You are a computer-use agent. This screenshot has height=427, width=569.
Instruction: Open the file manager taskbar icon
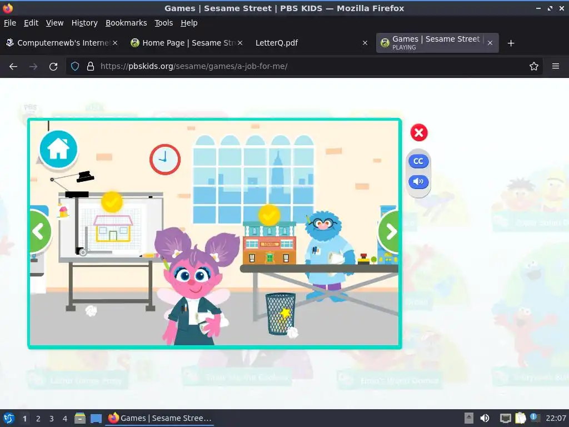point(80,418)
